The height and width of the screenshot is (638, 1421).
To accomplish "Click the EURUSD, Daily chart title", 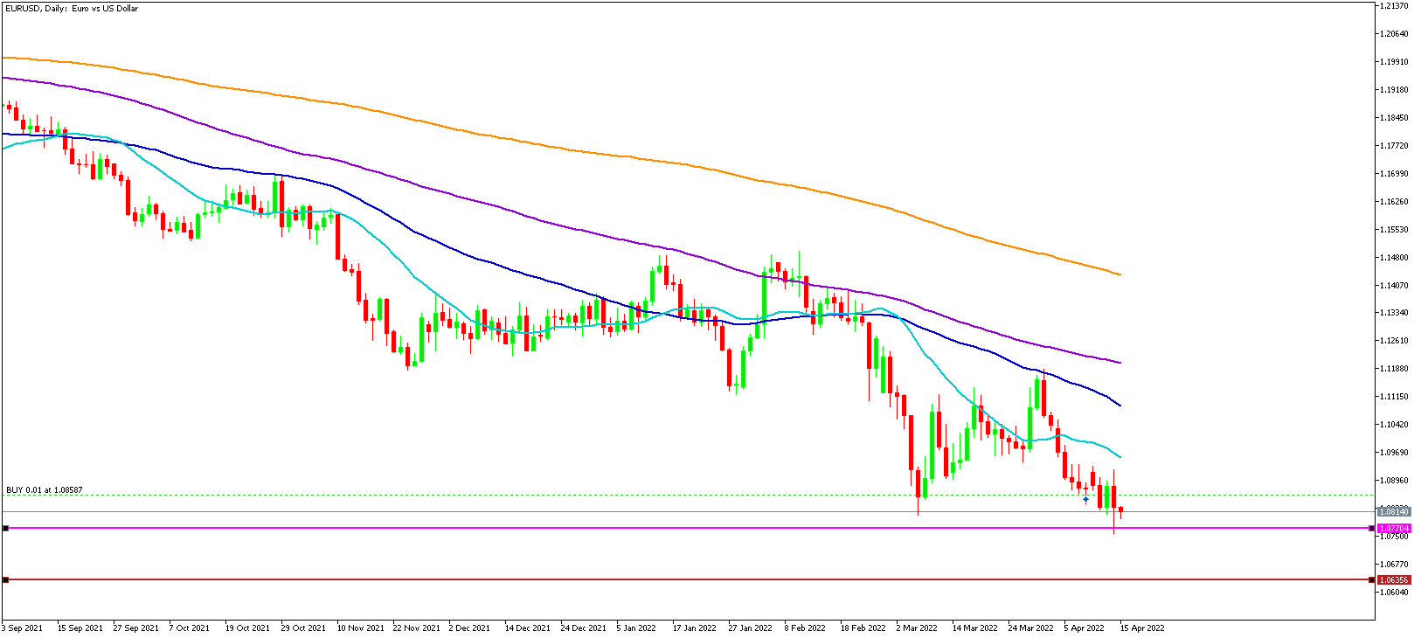I will tap(72, 9).
